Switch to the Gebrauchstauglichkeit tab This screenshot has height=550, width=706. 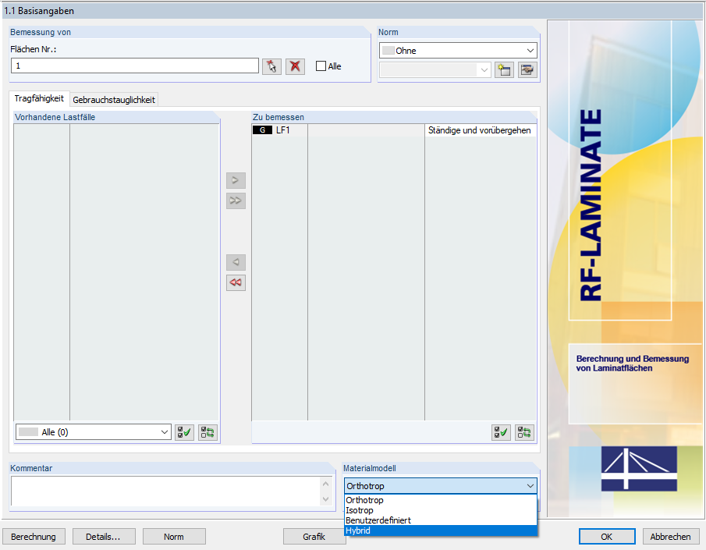coord(114,100)
